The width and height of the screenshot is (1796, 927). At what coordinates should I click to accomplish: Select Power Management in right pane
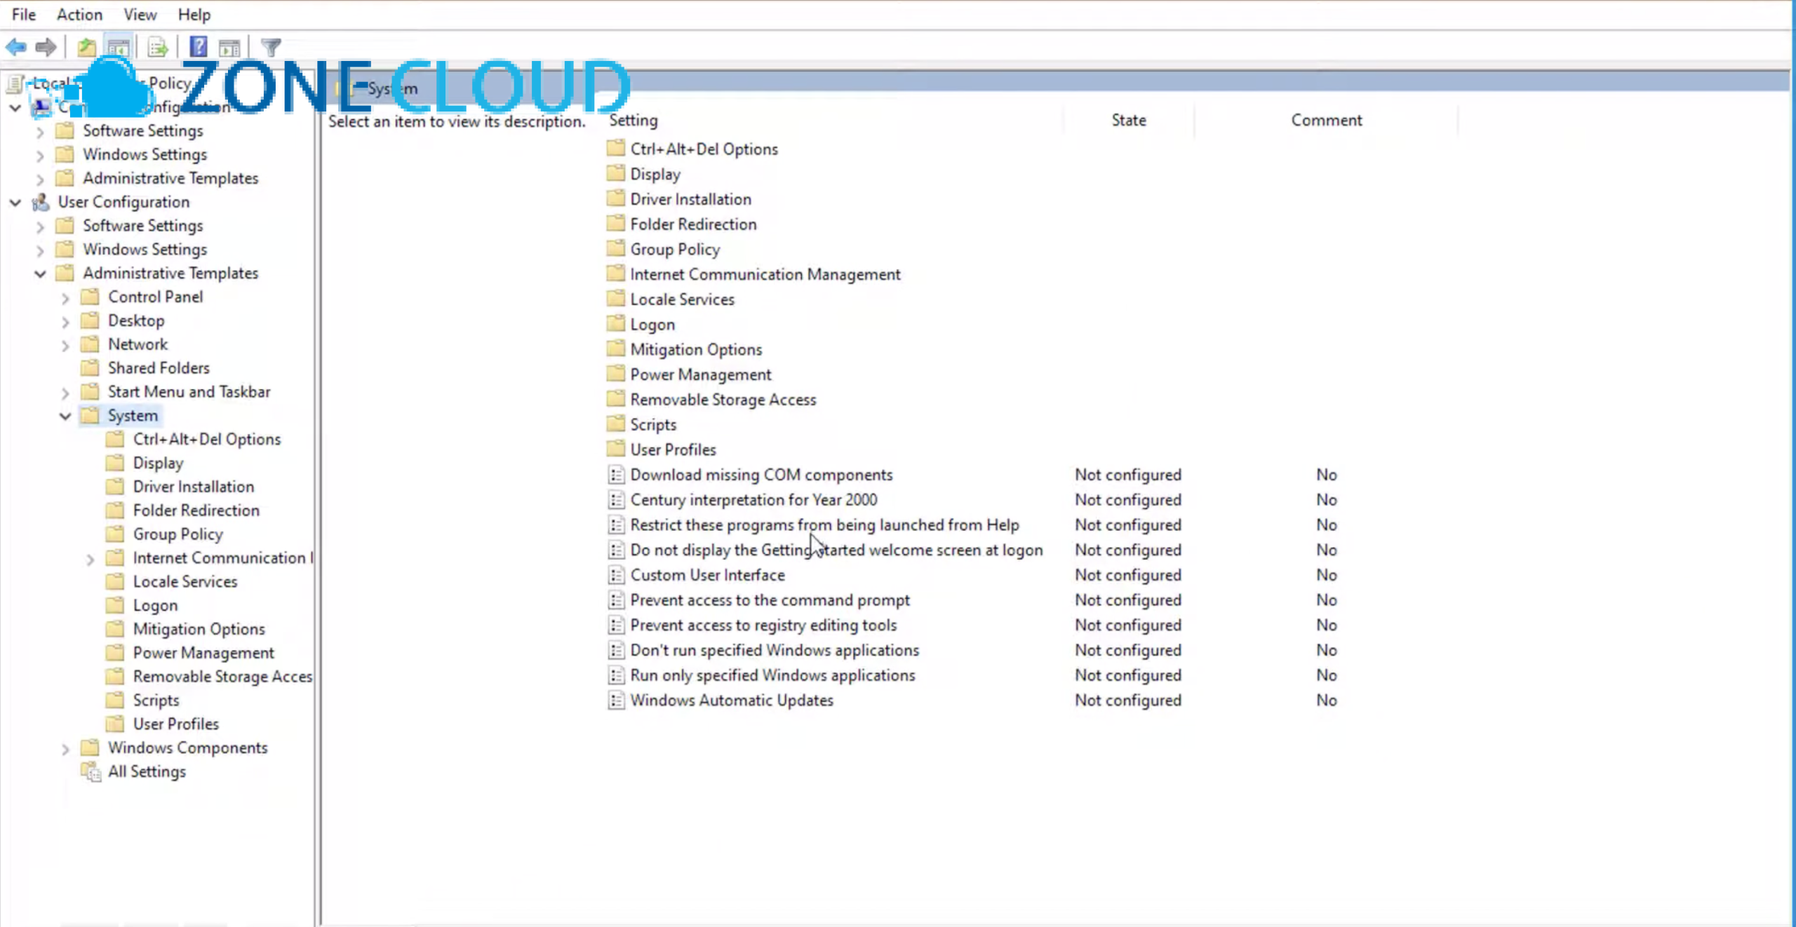pyautogui.click(x=700, y=374)
